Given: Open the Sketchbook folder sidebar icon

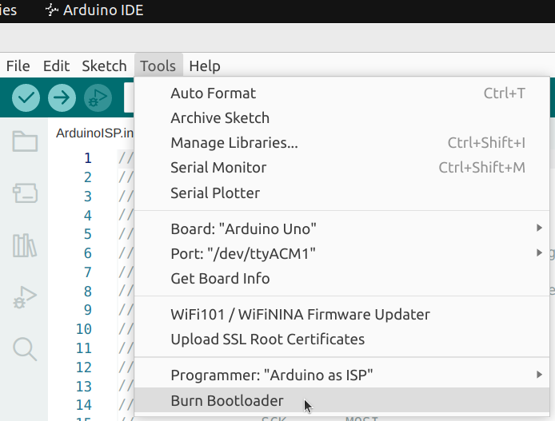Looking at the screenshot, I should coord(25,141).
